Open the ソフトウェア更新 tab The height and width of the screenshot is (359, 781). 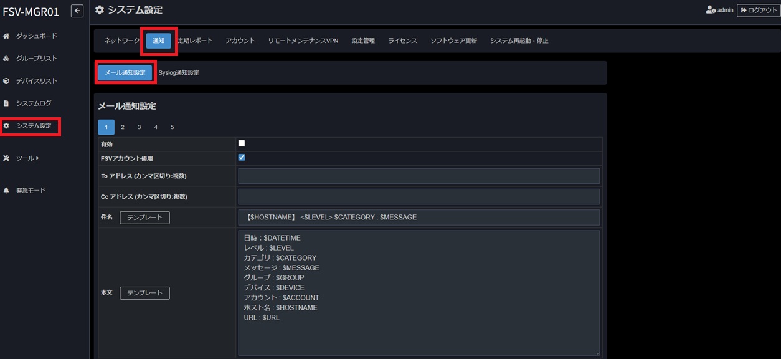click(453, 41)
